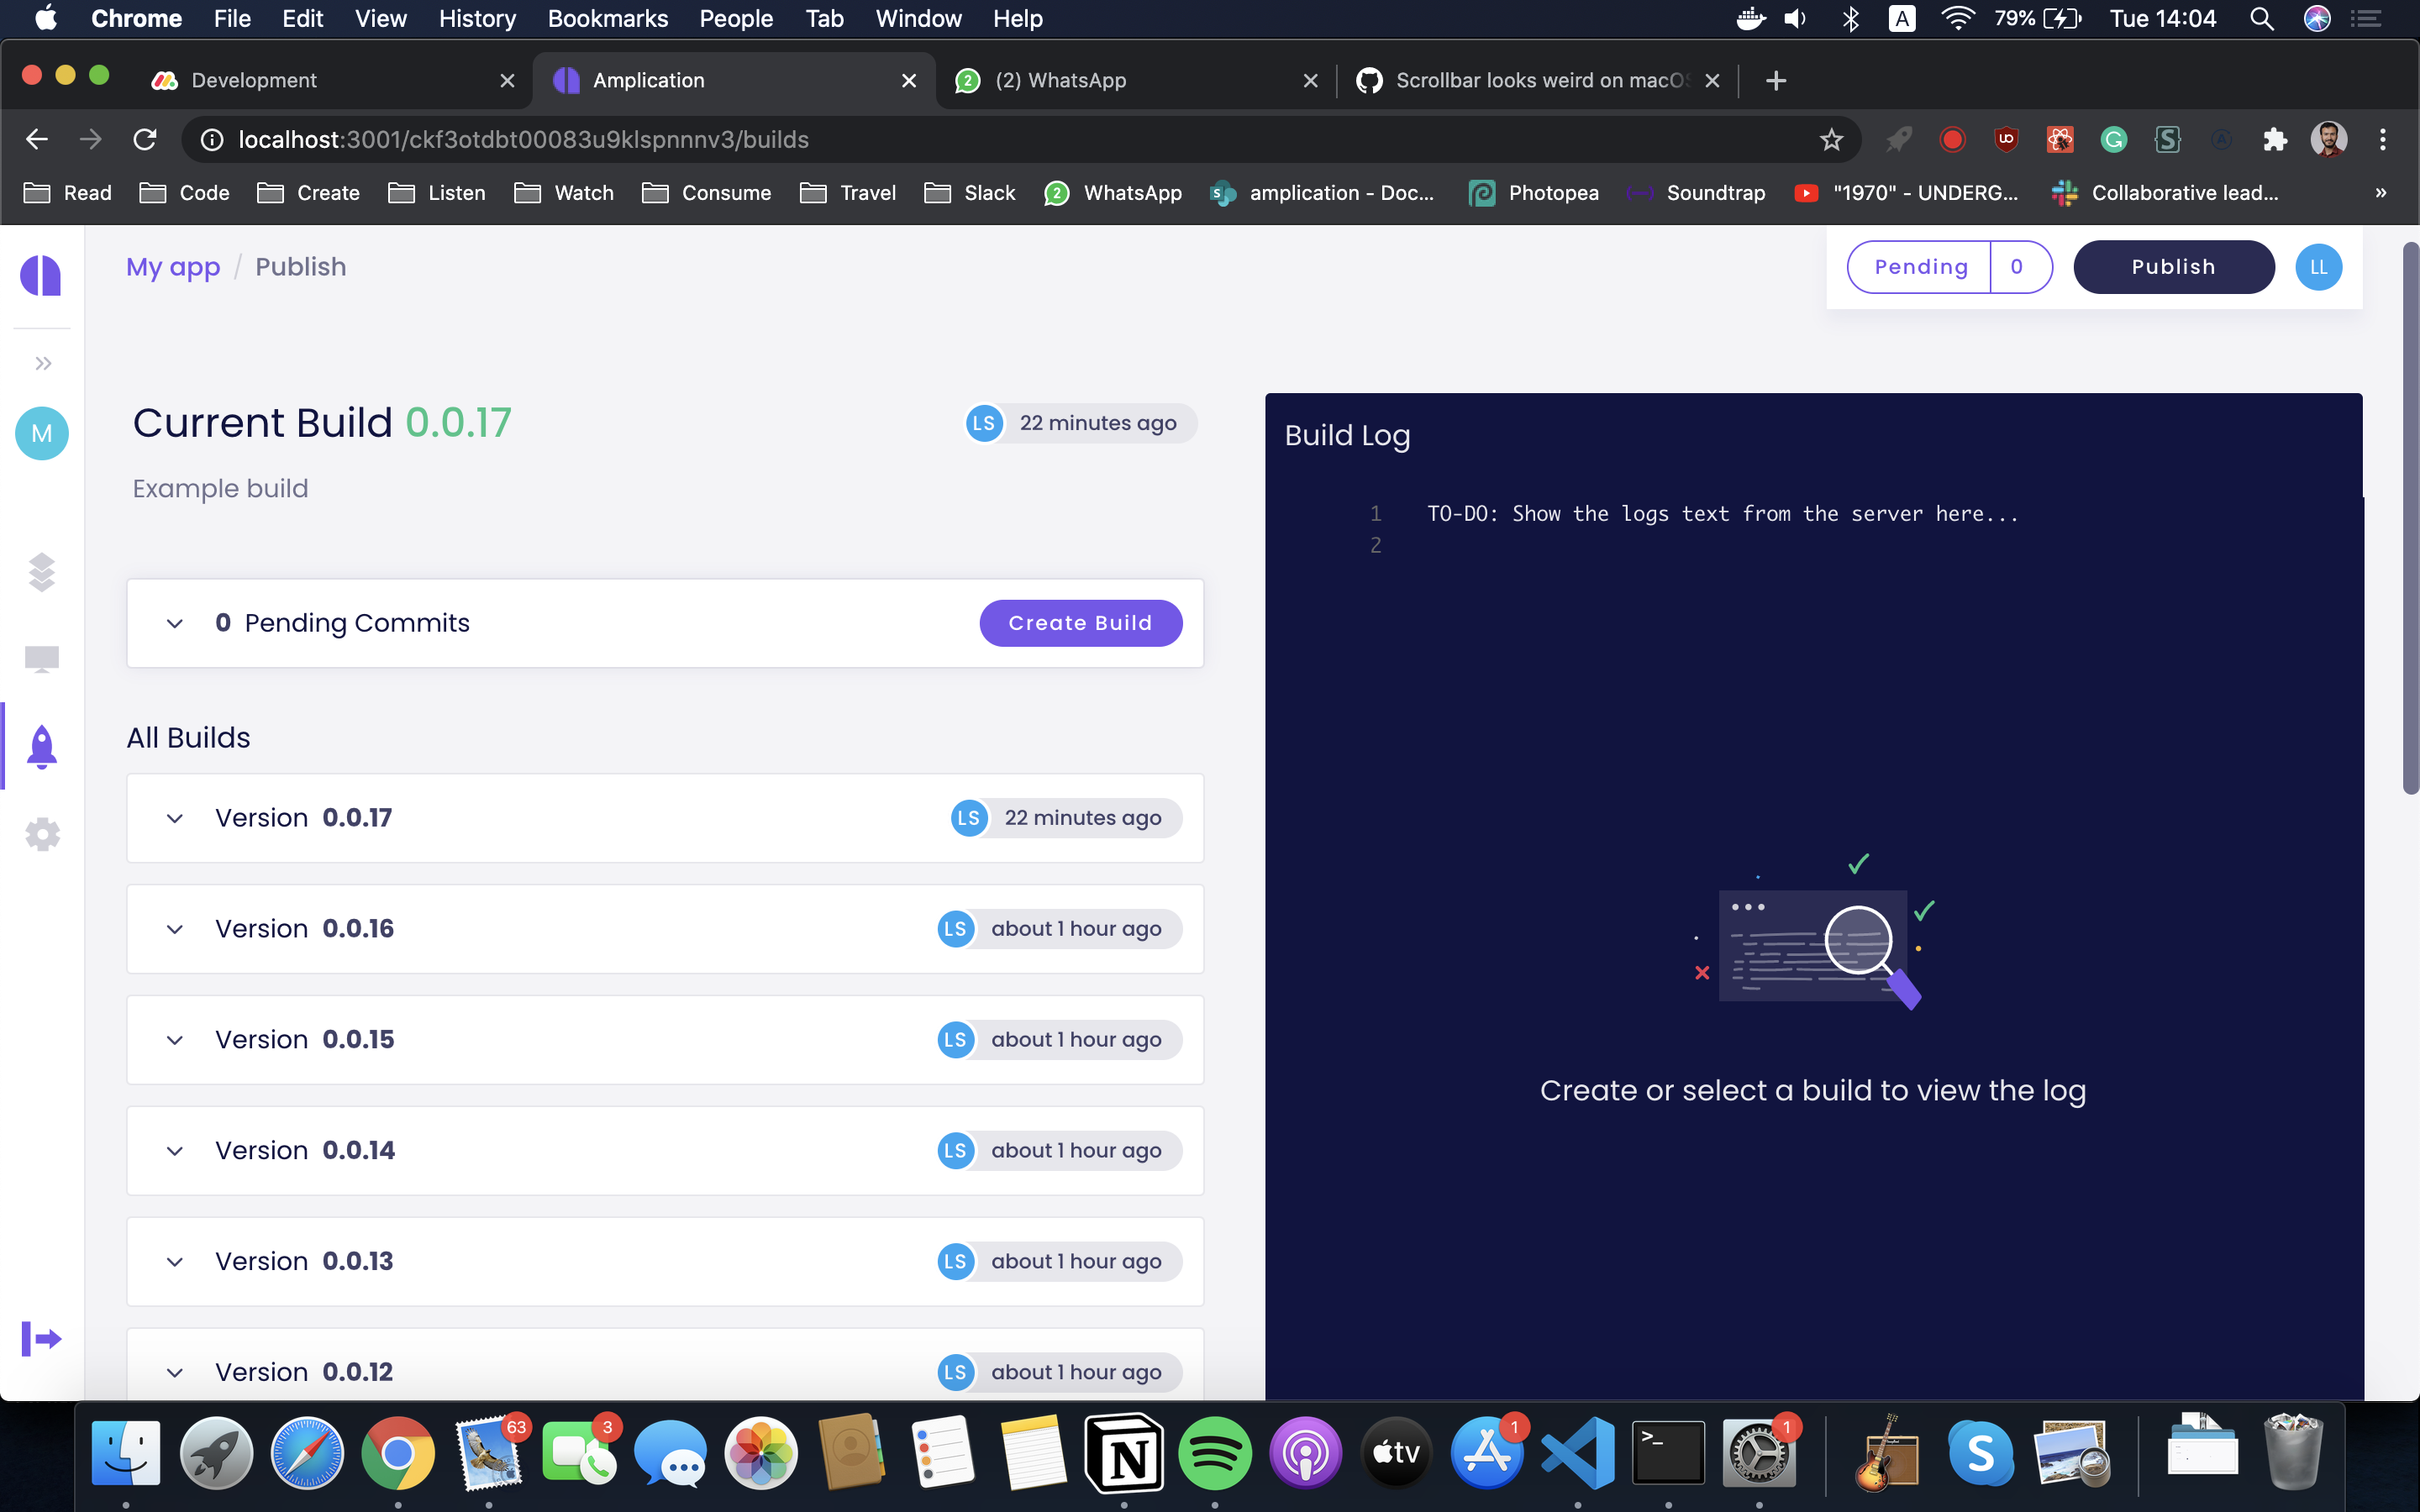Expand Version 0.0.17 build row
Viewport: 2420px width, 1512px height.
tap(175, 819)
